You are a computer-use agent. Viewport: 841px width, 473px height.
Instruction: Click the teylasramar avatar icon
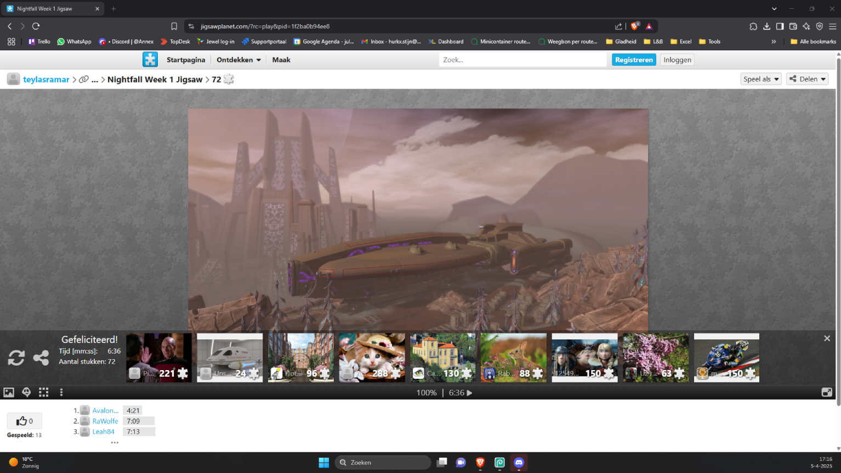[x=14, y=79]
